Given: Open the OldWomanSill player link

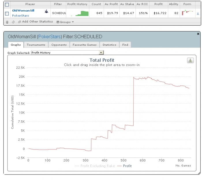Looking at the screenshot, I should (x=23, y=10).
